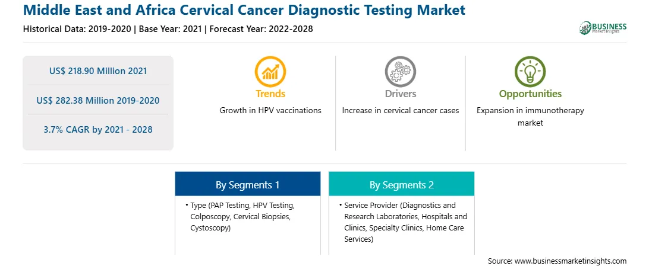Select the By Segments 1 header
This screenshot has width=649, height=266.
click(x=247, y=184)
